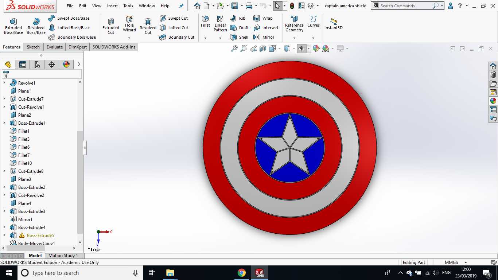The image size is (498, 280).
Task: Open the Hole Wizard tool
Action: (129, 24)
